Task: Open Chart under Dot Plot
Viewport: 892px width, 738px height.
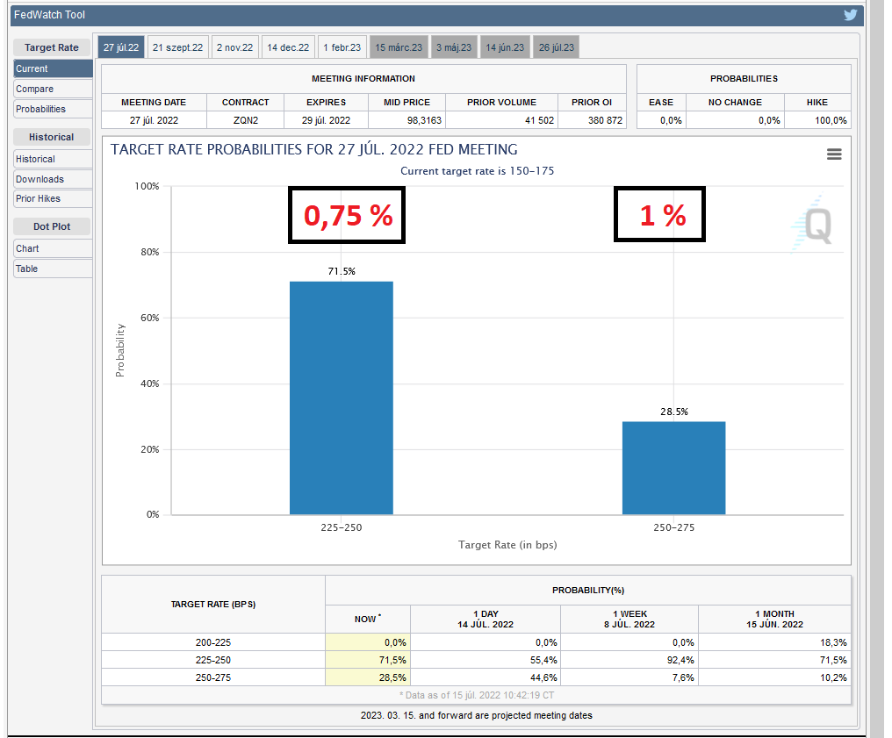Action: coord(53,248)
